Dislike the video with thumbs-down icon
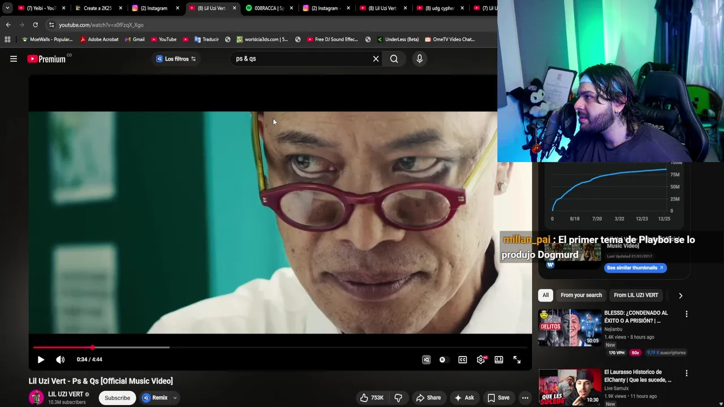 [398, 398]
